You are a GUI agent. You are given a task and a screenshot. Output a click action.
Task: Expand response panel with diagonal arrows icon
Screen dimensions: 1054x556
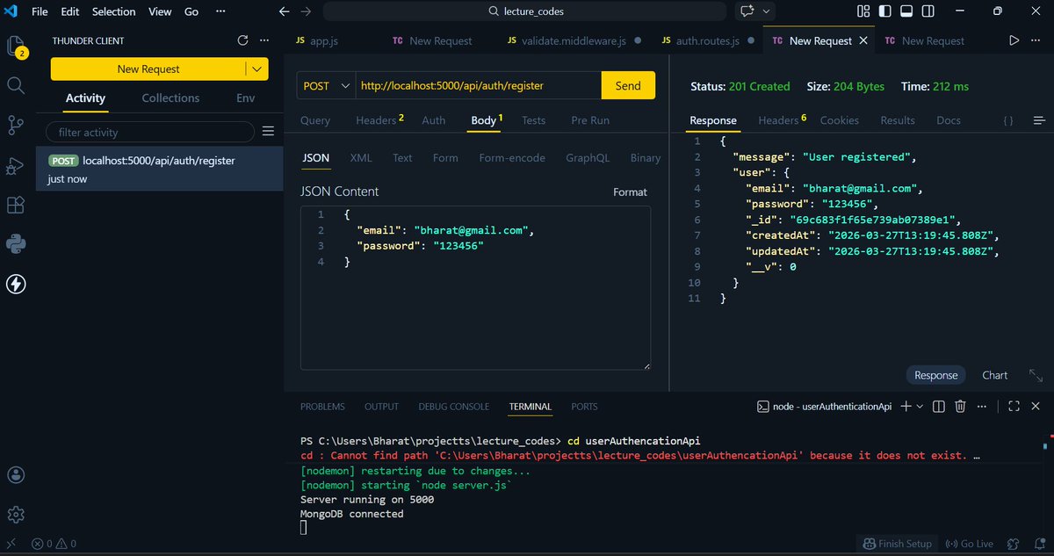1036,375
